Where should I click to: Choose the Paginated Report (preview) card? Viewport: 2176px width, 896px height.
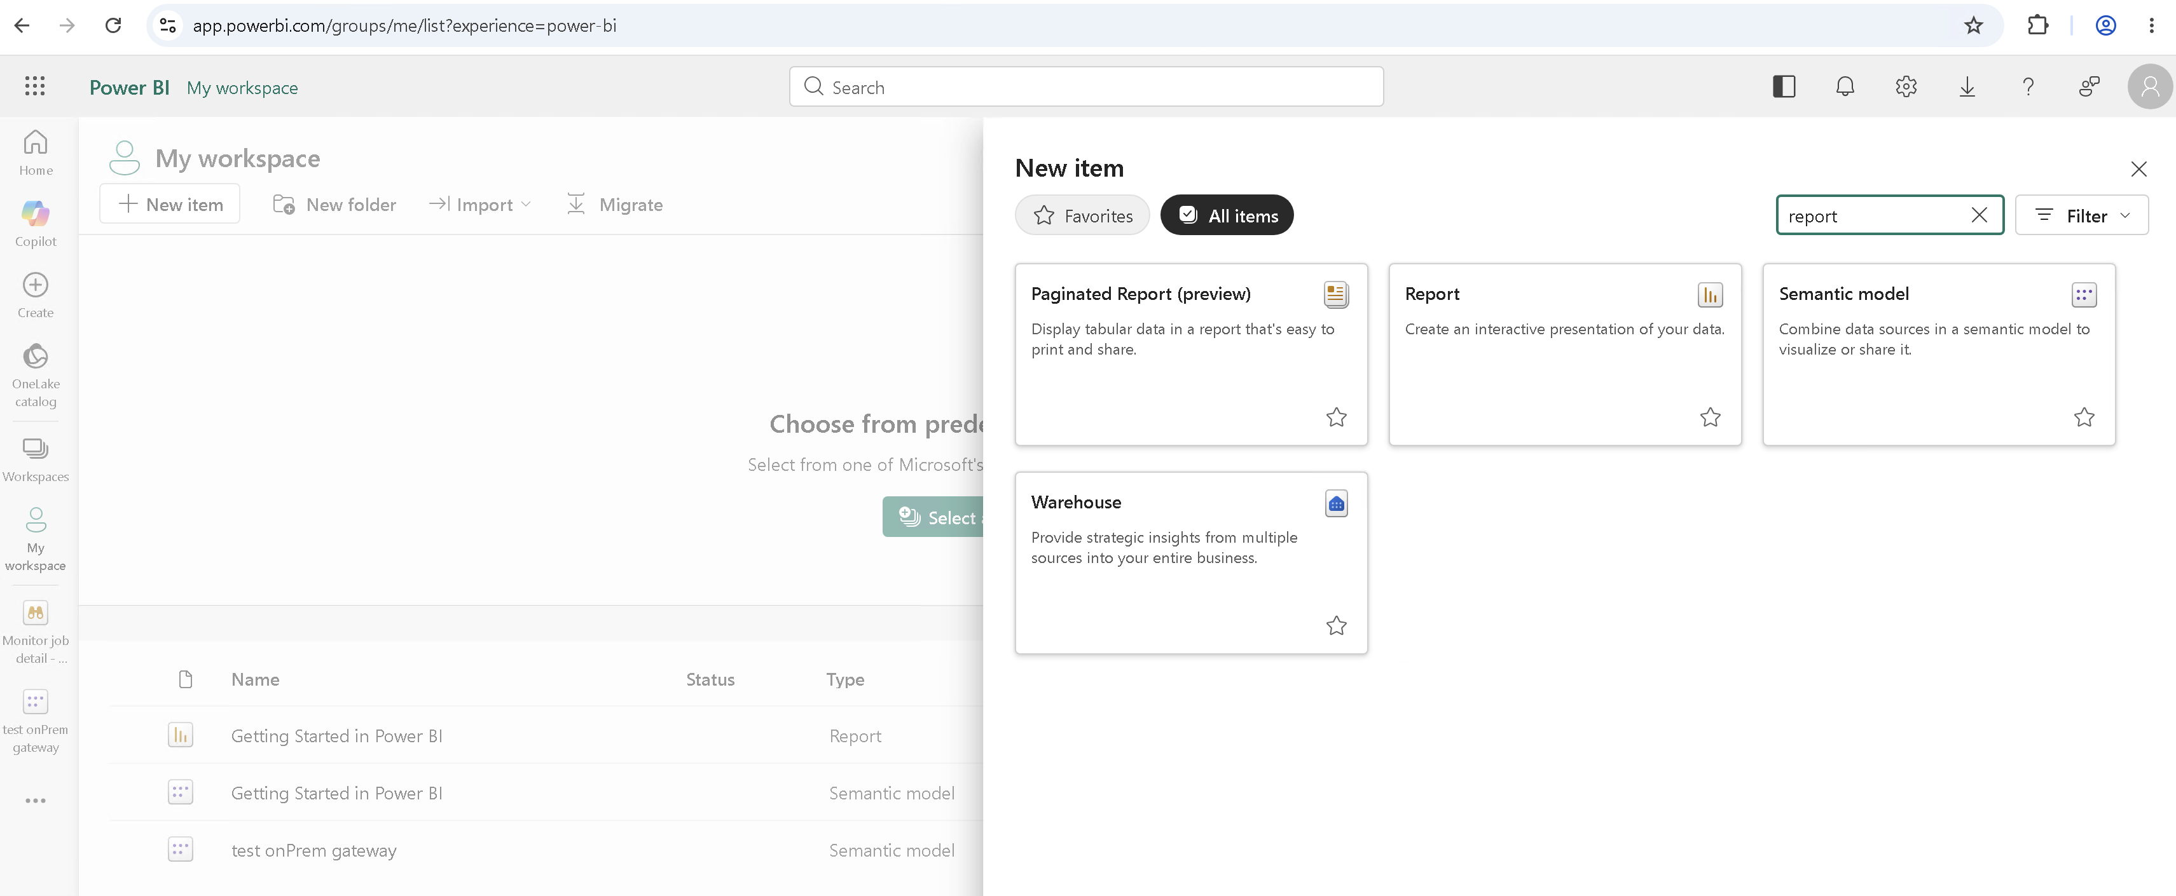coord(1191,355)
